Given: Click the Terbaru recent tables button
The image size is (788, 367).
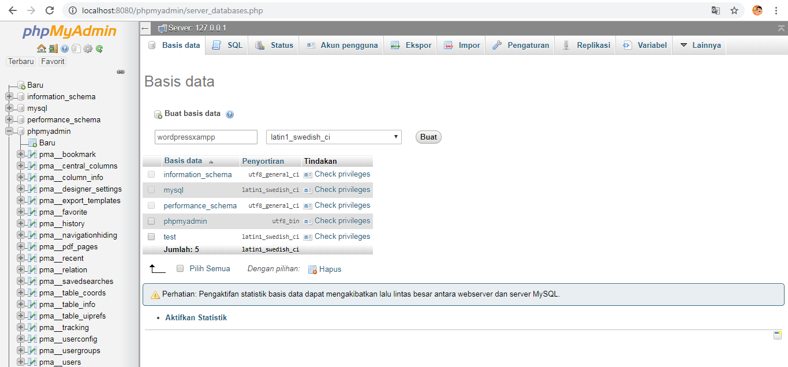Looking at the screenshot, I should tap(21, 61).
